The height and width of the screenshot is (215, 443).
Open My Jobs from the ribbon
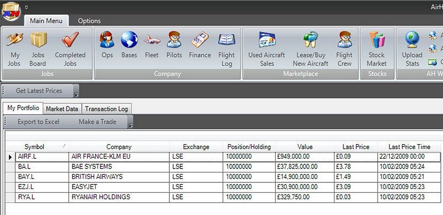tap(14, 49)
